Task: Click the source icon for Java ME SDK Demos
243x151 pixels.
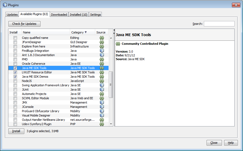Action: pyautogui.click(x=102, y=77)
